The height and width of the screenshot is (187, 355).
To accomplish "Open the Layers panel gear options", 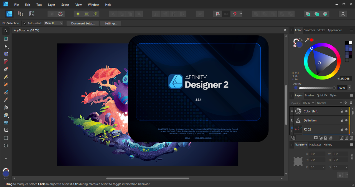I will (x=346, y=103).
